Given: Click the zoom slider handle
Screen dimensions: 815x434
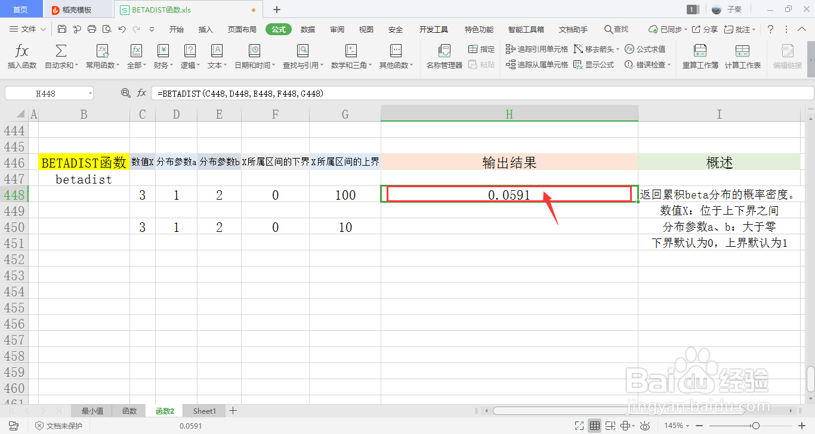Looking at the screenshot, I should [756, 426].
